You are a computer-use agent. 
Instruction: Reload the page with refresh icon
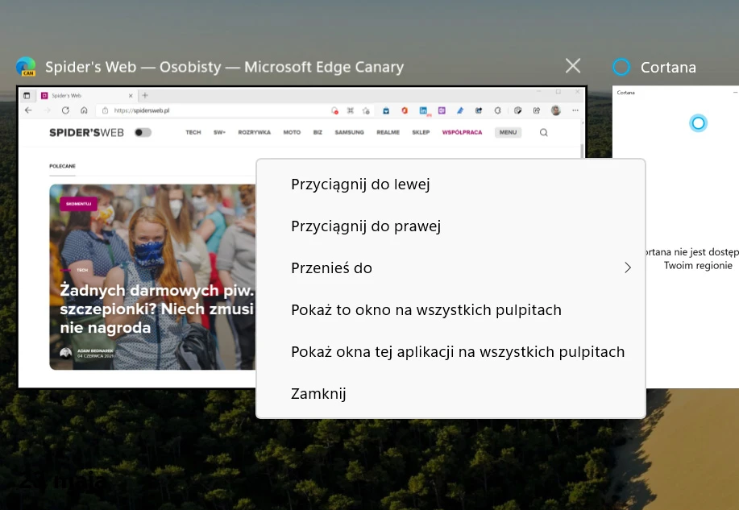pos(65,110)
